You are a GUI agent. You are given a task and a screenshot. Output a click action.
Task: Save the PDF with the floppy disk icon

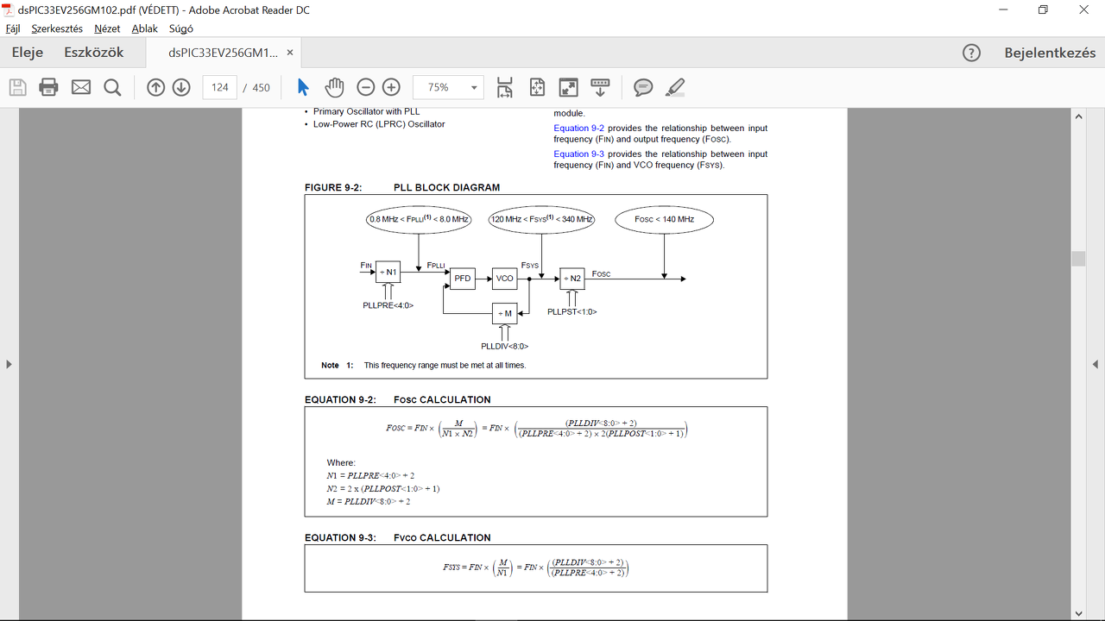(x=17, y=87)
